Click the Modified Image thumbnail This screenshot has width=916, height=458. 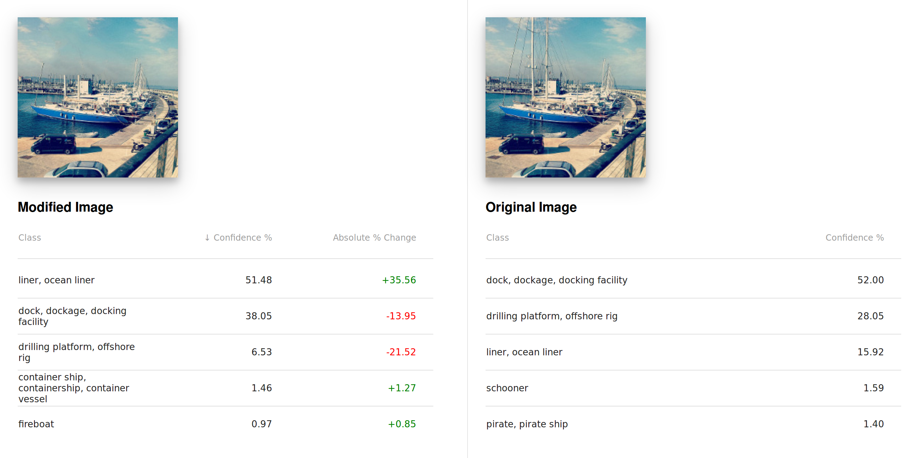[x=98, y=97]
